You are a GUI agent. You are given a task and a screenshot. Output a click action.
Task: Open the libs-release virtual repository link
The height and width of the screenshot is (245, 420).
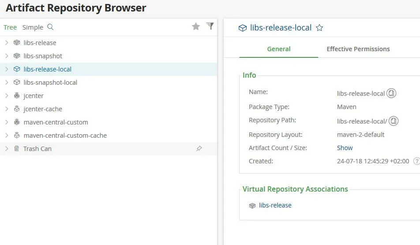click(x=275, y=205)
